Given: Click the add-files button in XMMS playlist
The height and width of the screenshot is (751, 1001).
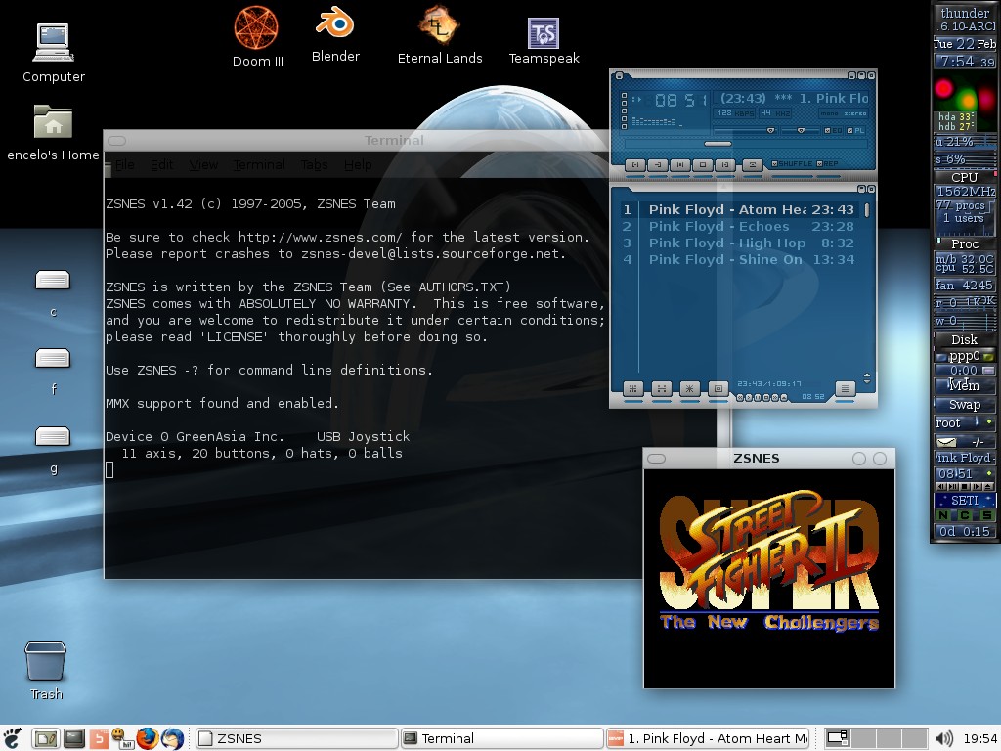Looking at the screenshot, I should [632, 388].
